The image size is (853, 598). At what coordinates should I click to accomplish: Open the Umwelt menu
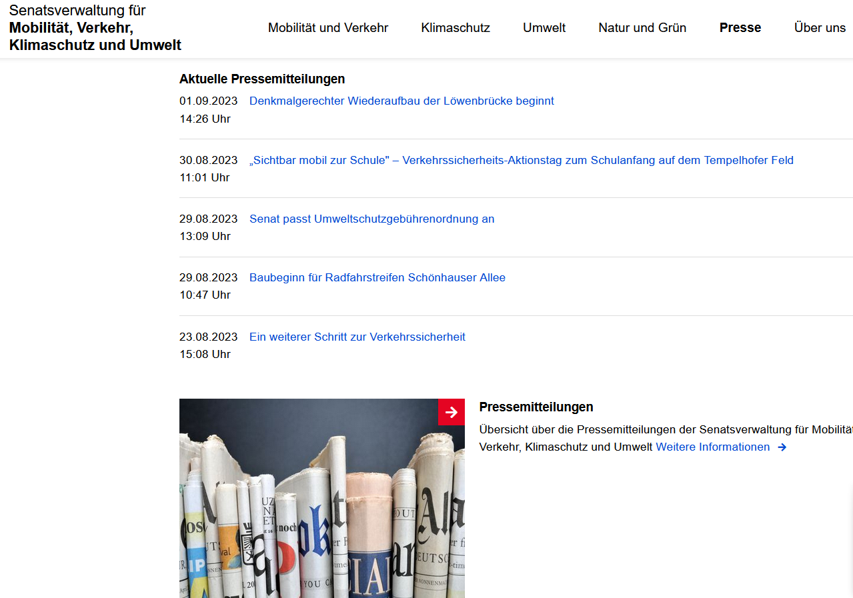544,28
